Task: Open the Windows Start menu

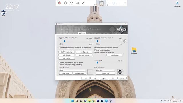Action: coord(73,101)
